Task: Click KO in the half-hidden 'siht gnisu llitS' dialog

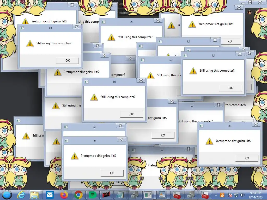Action: click(163, 135)
